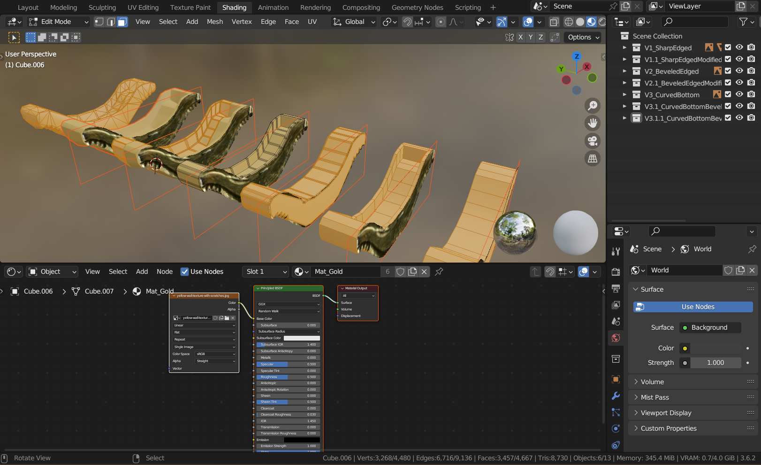
Task: Open the Slot 1 material slot dropdown
Action: tap(266, 271)
